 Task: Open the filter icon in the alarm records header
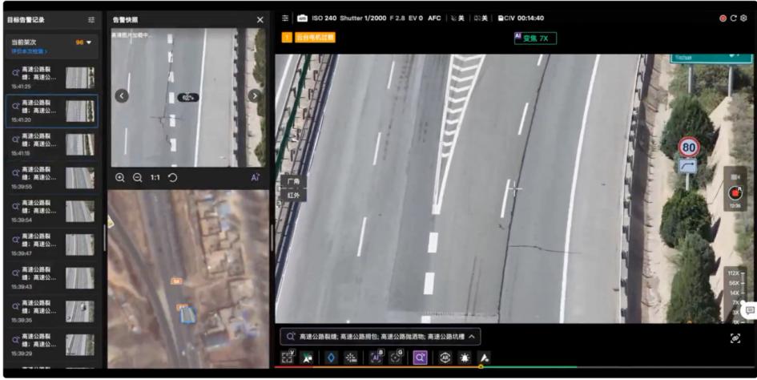[91, 19]
